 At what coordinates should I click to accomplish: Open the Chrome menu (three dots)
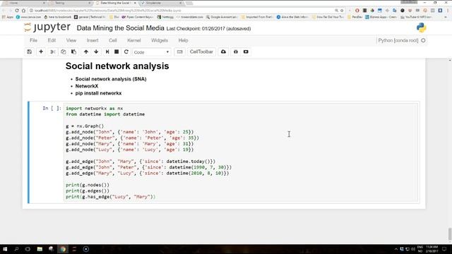(447, 11)
